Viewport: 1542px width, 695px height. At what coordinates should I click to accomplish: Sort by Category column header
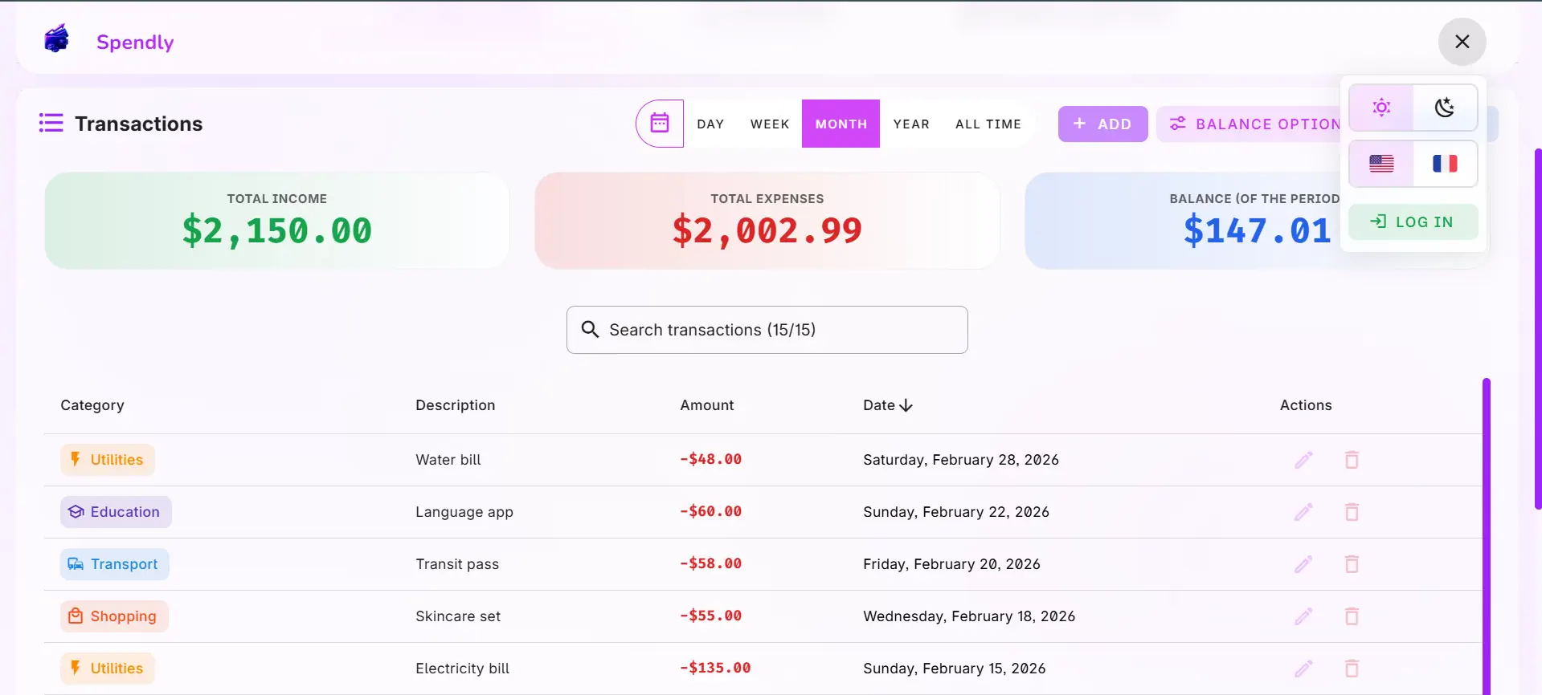tap(92, 405)
